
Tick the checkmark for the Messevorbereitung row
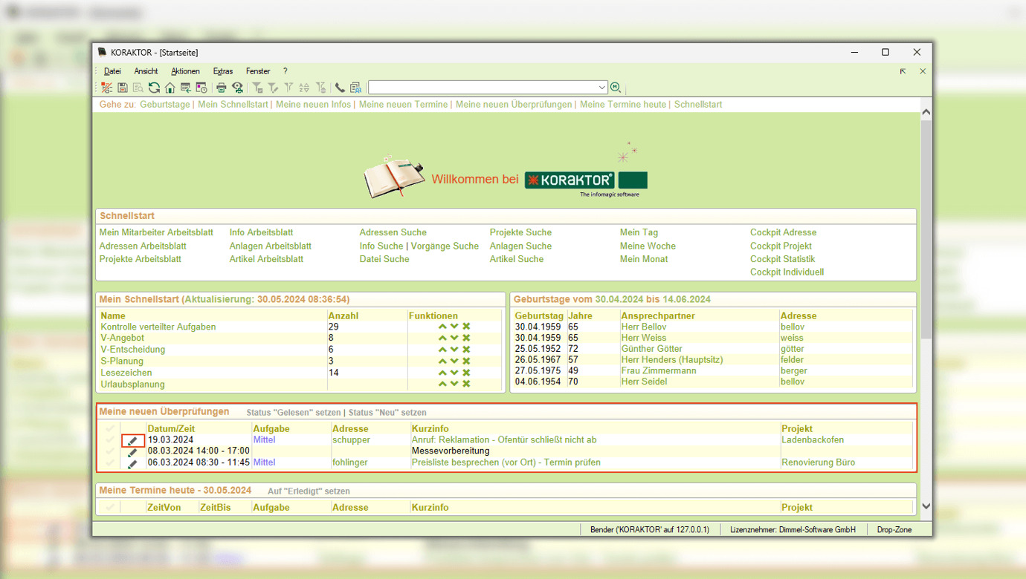point(110,451)
